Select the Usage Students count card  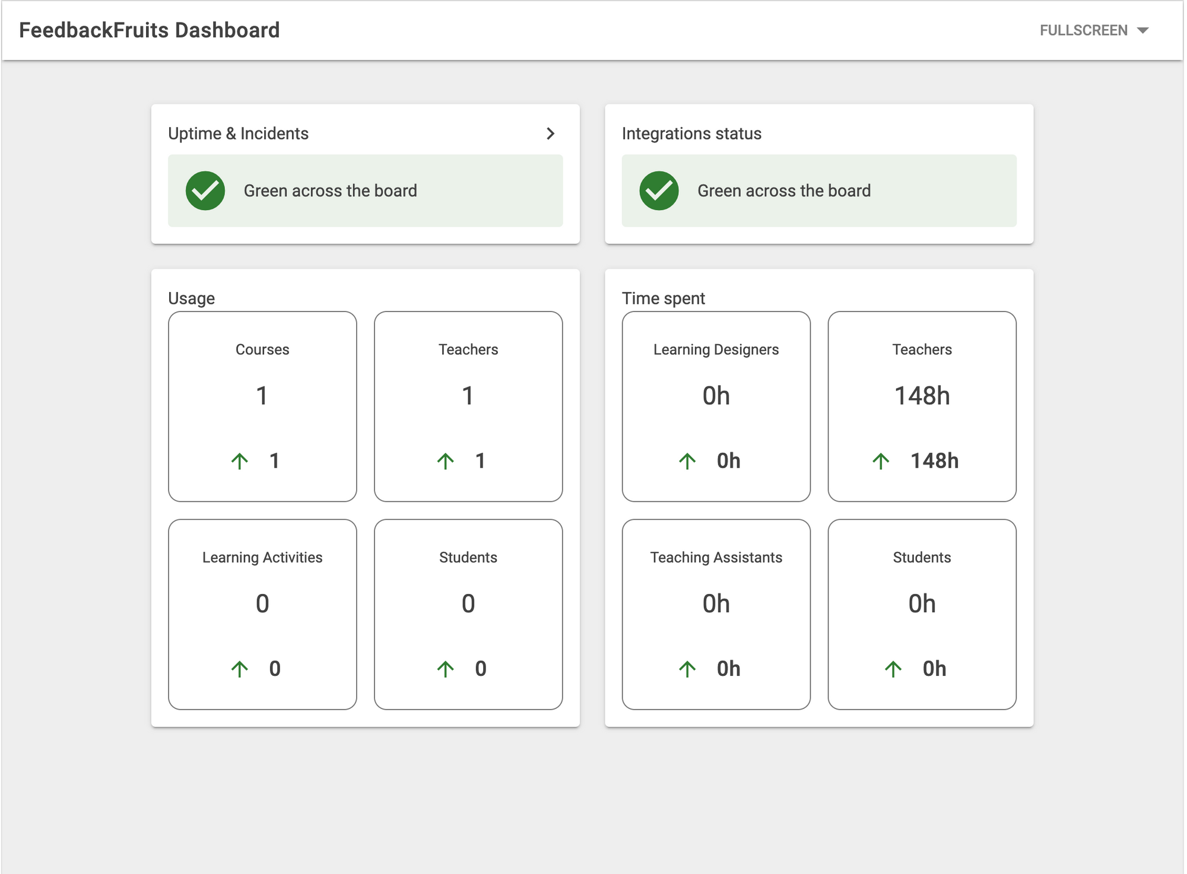(x=468, y=614)
